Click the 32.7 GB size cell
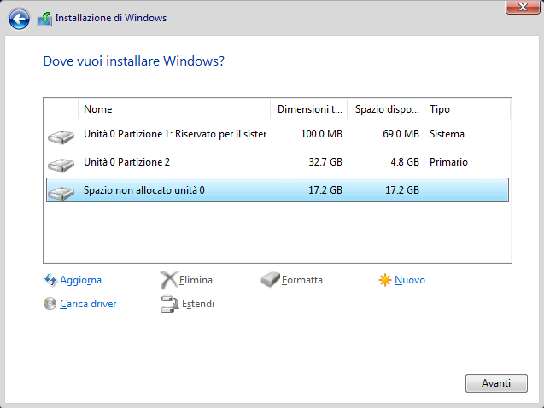The height and width of the screenshot is (408, 544). [x=325, y=162]
